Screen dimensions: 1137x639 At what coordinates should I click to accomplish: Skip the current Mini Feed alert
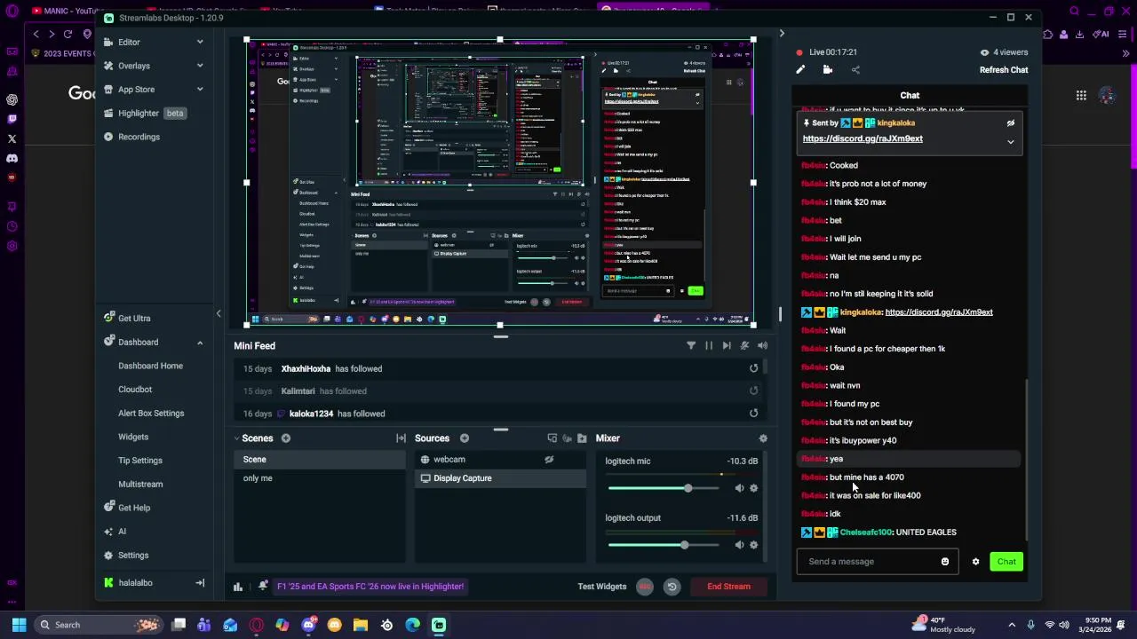pos(727,345)
